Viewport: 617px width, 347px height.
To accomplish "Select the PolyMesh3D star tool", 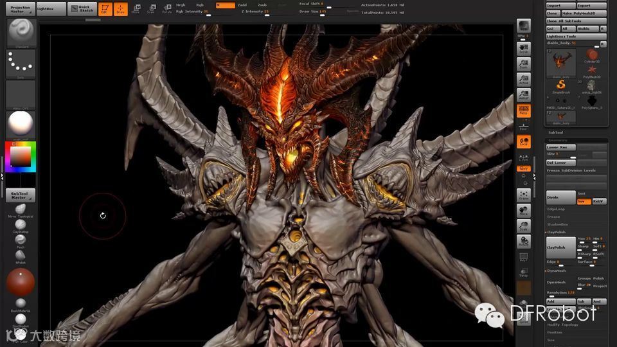I will pyautogui.click(x=591, y=71).
